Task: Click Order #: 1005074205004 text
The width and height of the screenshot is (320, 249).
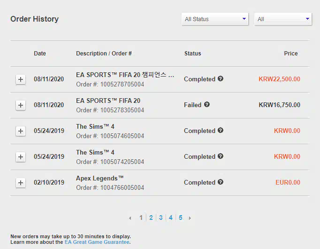Action: tap(110, 162)
